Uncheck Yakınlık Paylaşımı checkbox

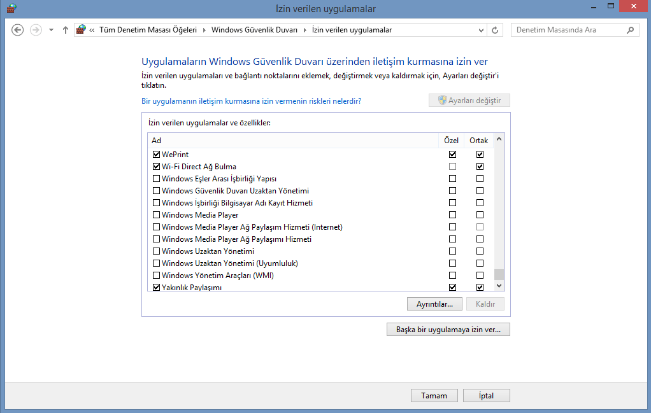156,287
